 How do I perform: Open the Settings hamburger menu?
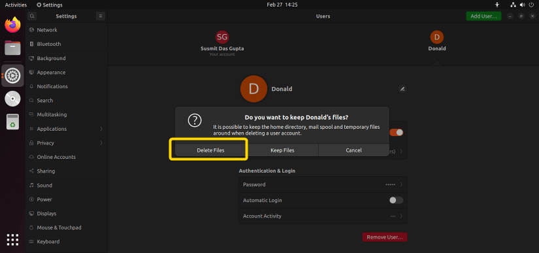click(x=101, y=16)
